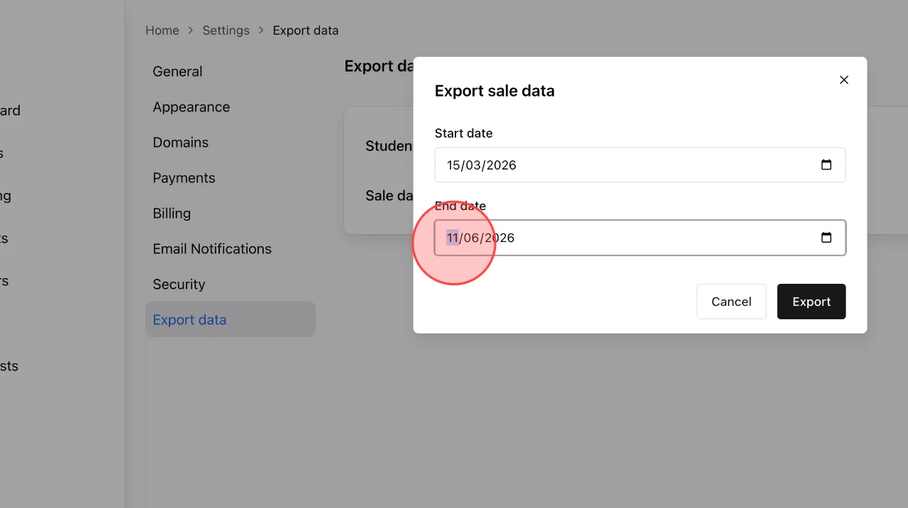Select the year in Start date field

[501, 165]
